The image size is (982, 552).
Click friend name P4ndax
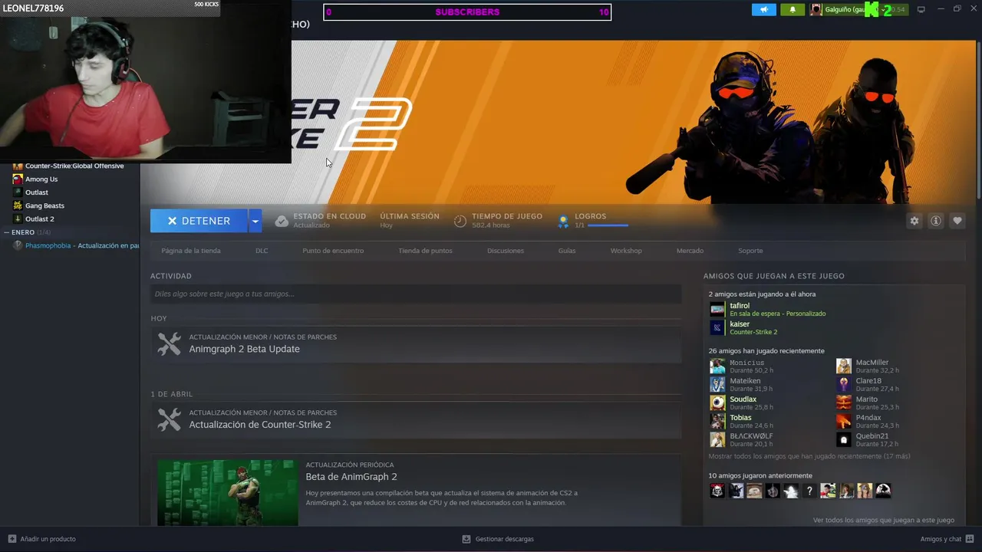pos(870,418)
